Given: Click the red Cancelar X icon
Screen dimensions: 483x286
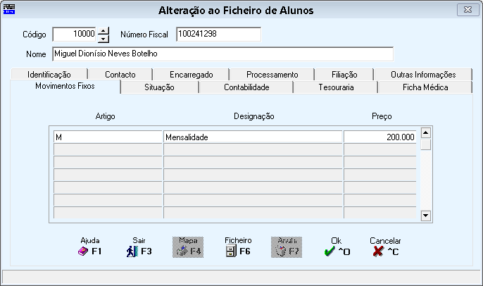Looking at the screenshot, I should click(378, 251).
